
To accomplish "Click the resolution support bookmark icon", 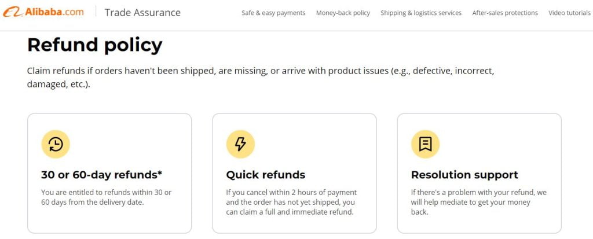I will pos(425,144).
